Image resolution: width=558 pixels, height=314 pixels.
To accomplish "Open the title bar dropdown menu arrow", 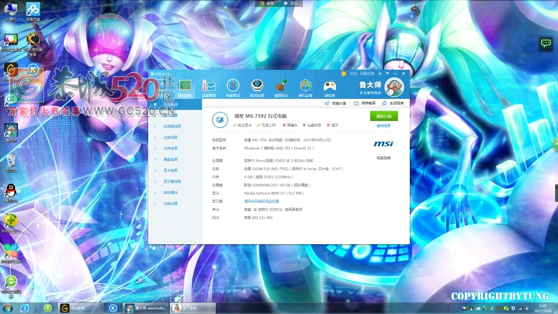I will click(388, 73).
